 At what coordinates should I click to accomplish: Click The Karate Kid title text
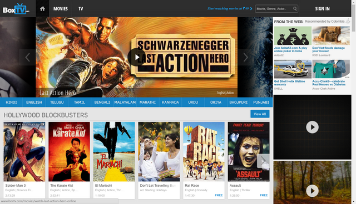pyautogui.click(x=62, y=186)
